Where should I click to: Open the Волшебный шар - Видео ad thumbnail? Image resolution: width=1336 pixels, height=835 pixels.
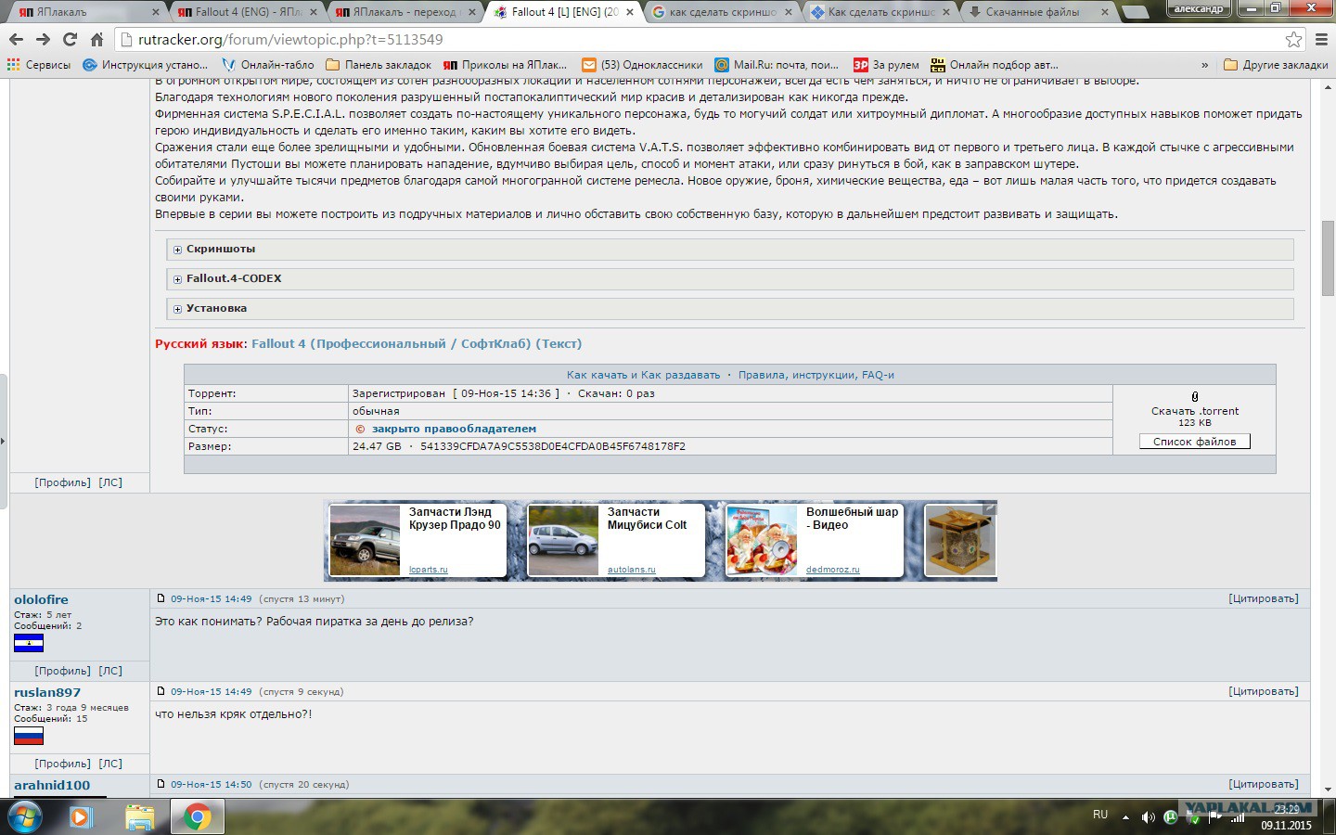762,541
